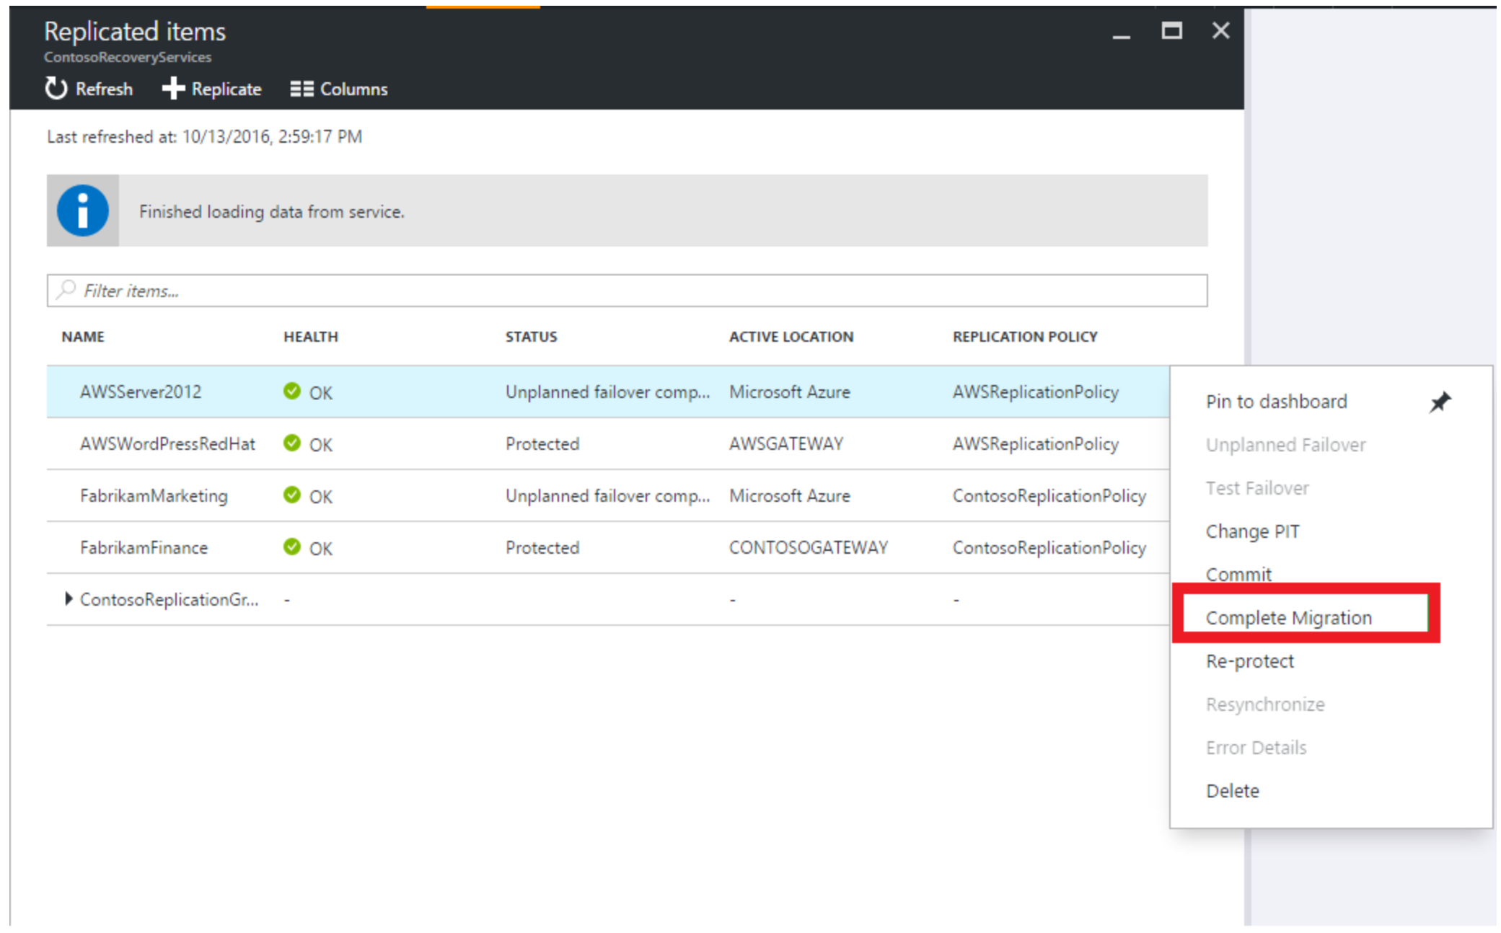Maximize the Replicated items blade
This screenshot has height=933, width=1501.
[x=1171, y=31]
